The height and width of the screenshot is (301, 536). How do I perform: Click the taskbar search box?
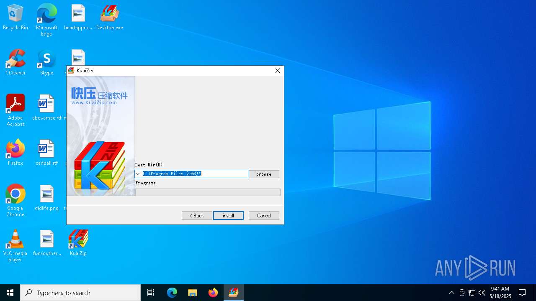[80, 293]
